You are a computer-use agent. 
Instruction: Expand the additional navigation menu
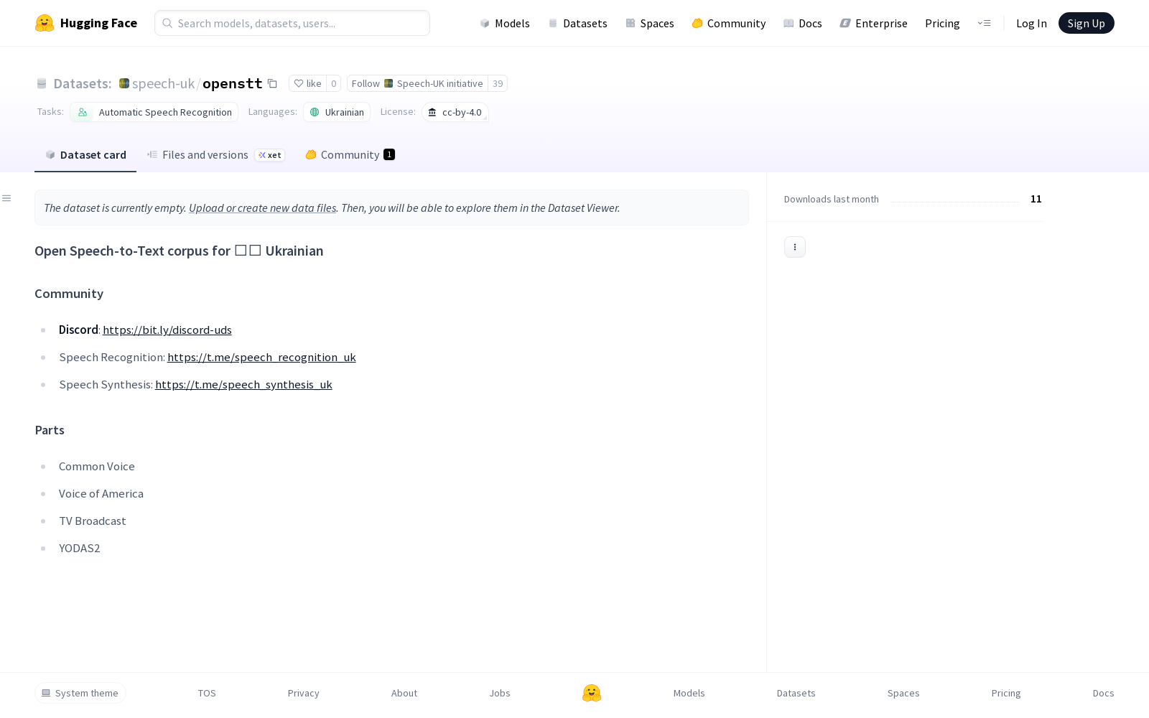tap(984, 23)
